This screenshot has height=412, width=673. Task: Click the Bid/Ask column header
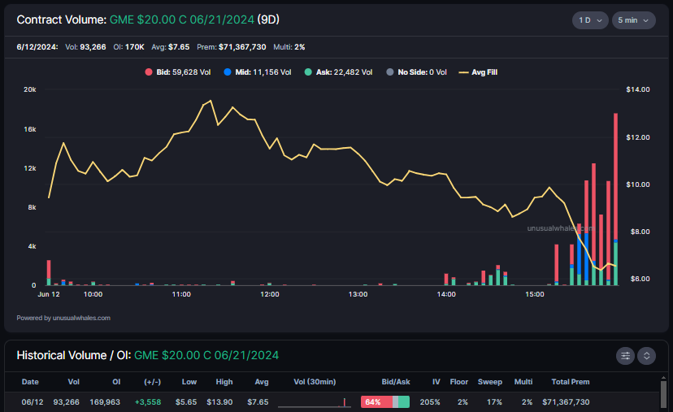[x=396, y=382]
